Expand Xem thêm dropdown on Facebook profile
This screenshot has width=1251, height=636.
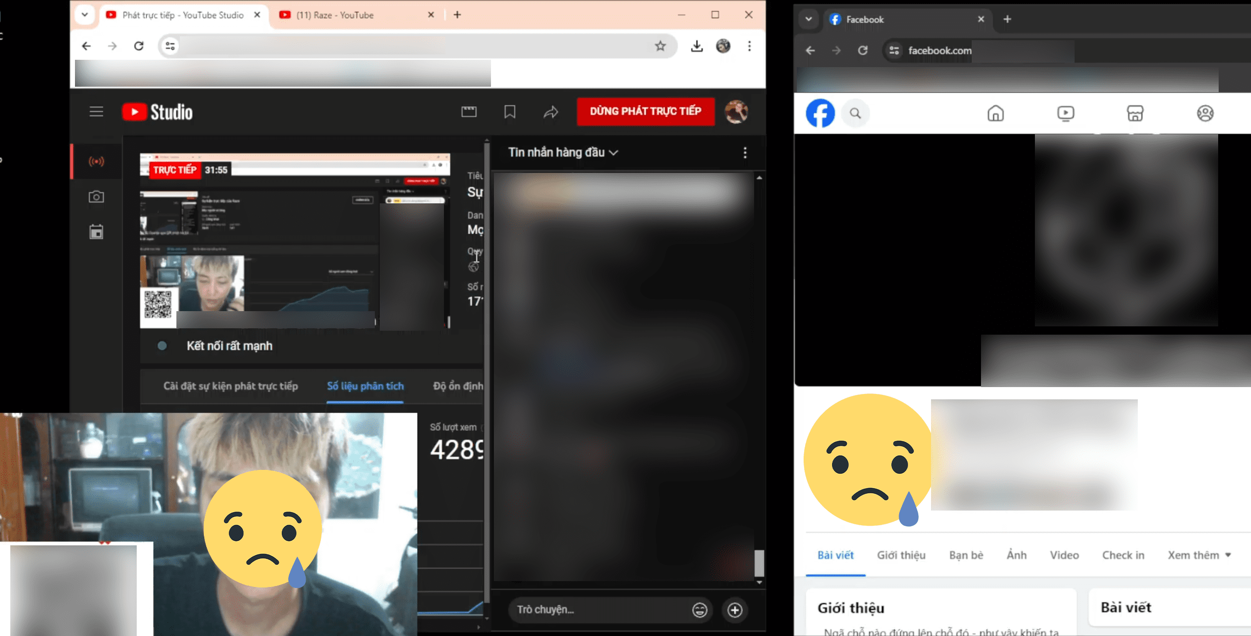coord(1199,555)
